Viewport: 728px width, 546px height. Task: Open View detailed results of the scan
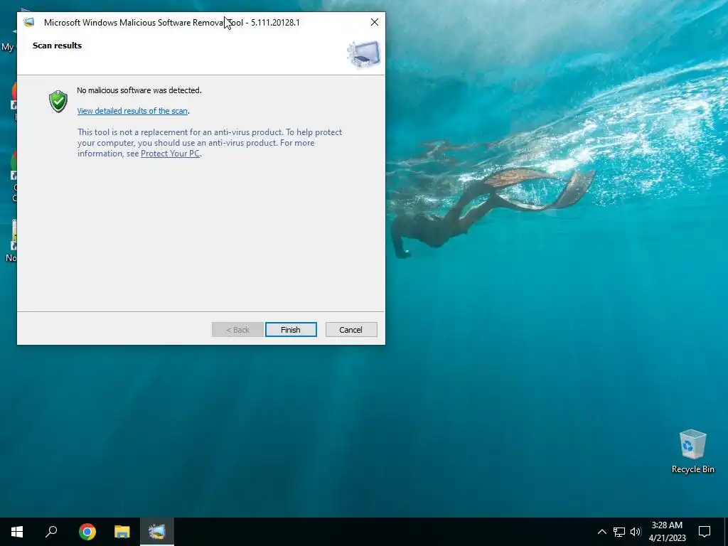(132, 111)
